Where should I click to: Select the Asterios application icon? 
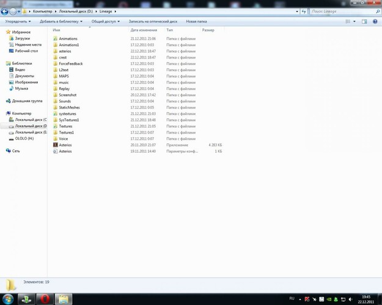pyautogui.click(x=55, y=145)
